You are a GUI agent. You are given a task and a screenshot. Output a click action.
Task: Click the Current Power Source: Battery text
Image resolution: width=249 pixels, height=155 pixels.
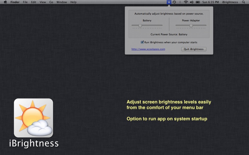pyautogui.click(x=169, y=34)
